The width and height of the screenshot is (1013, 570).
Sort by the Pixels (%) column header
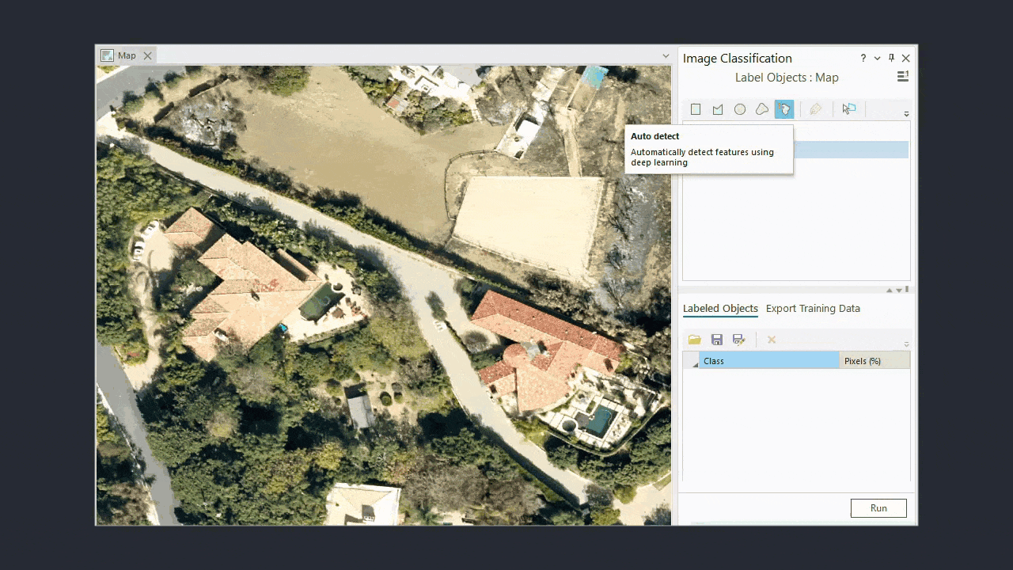tap(862, 360)
